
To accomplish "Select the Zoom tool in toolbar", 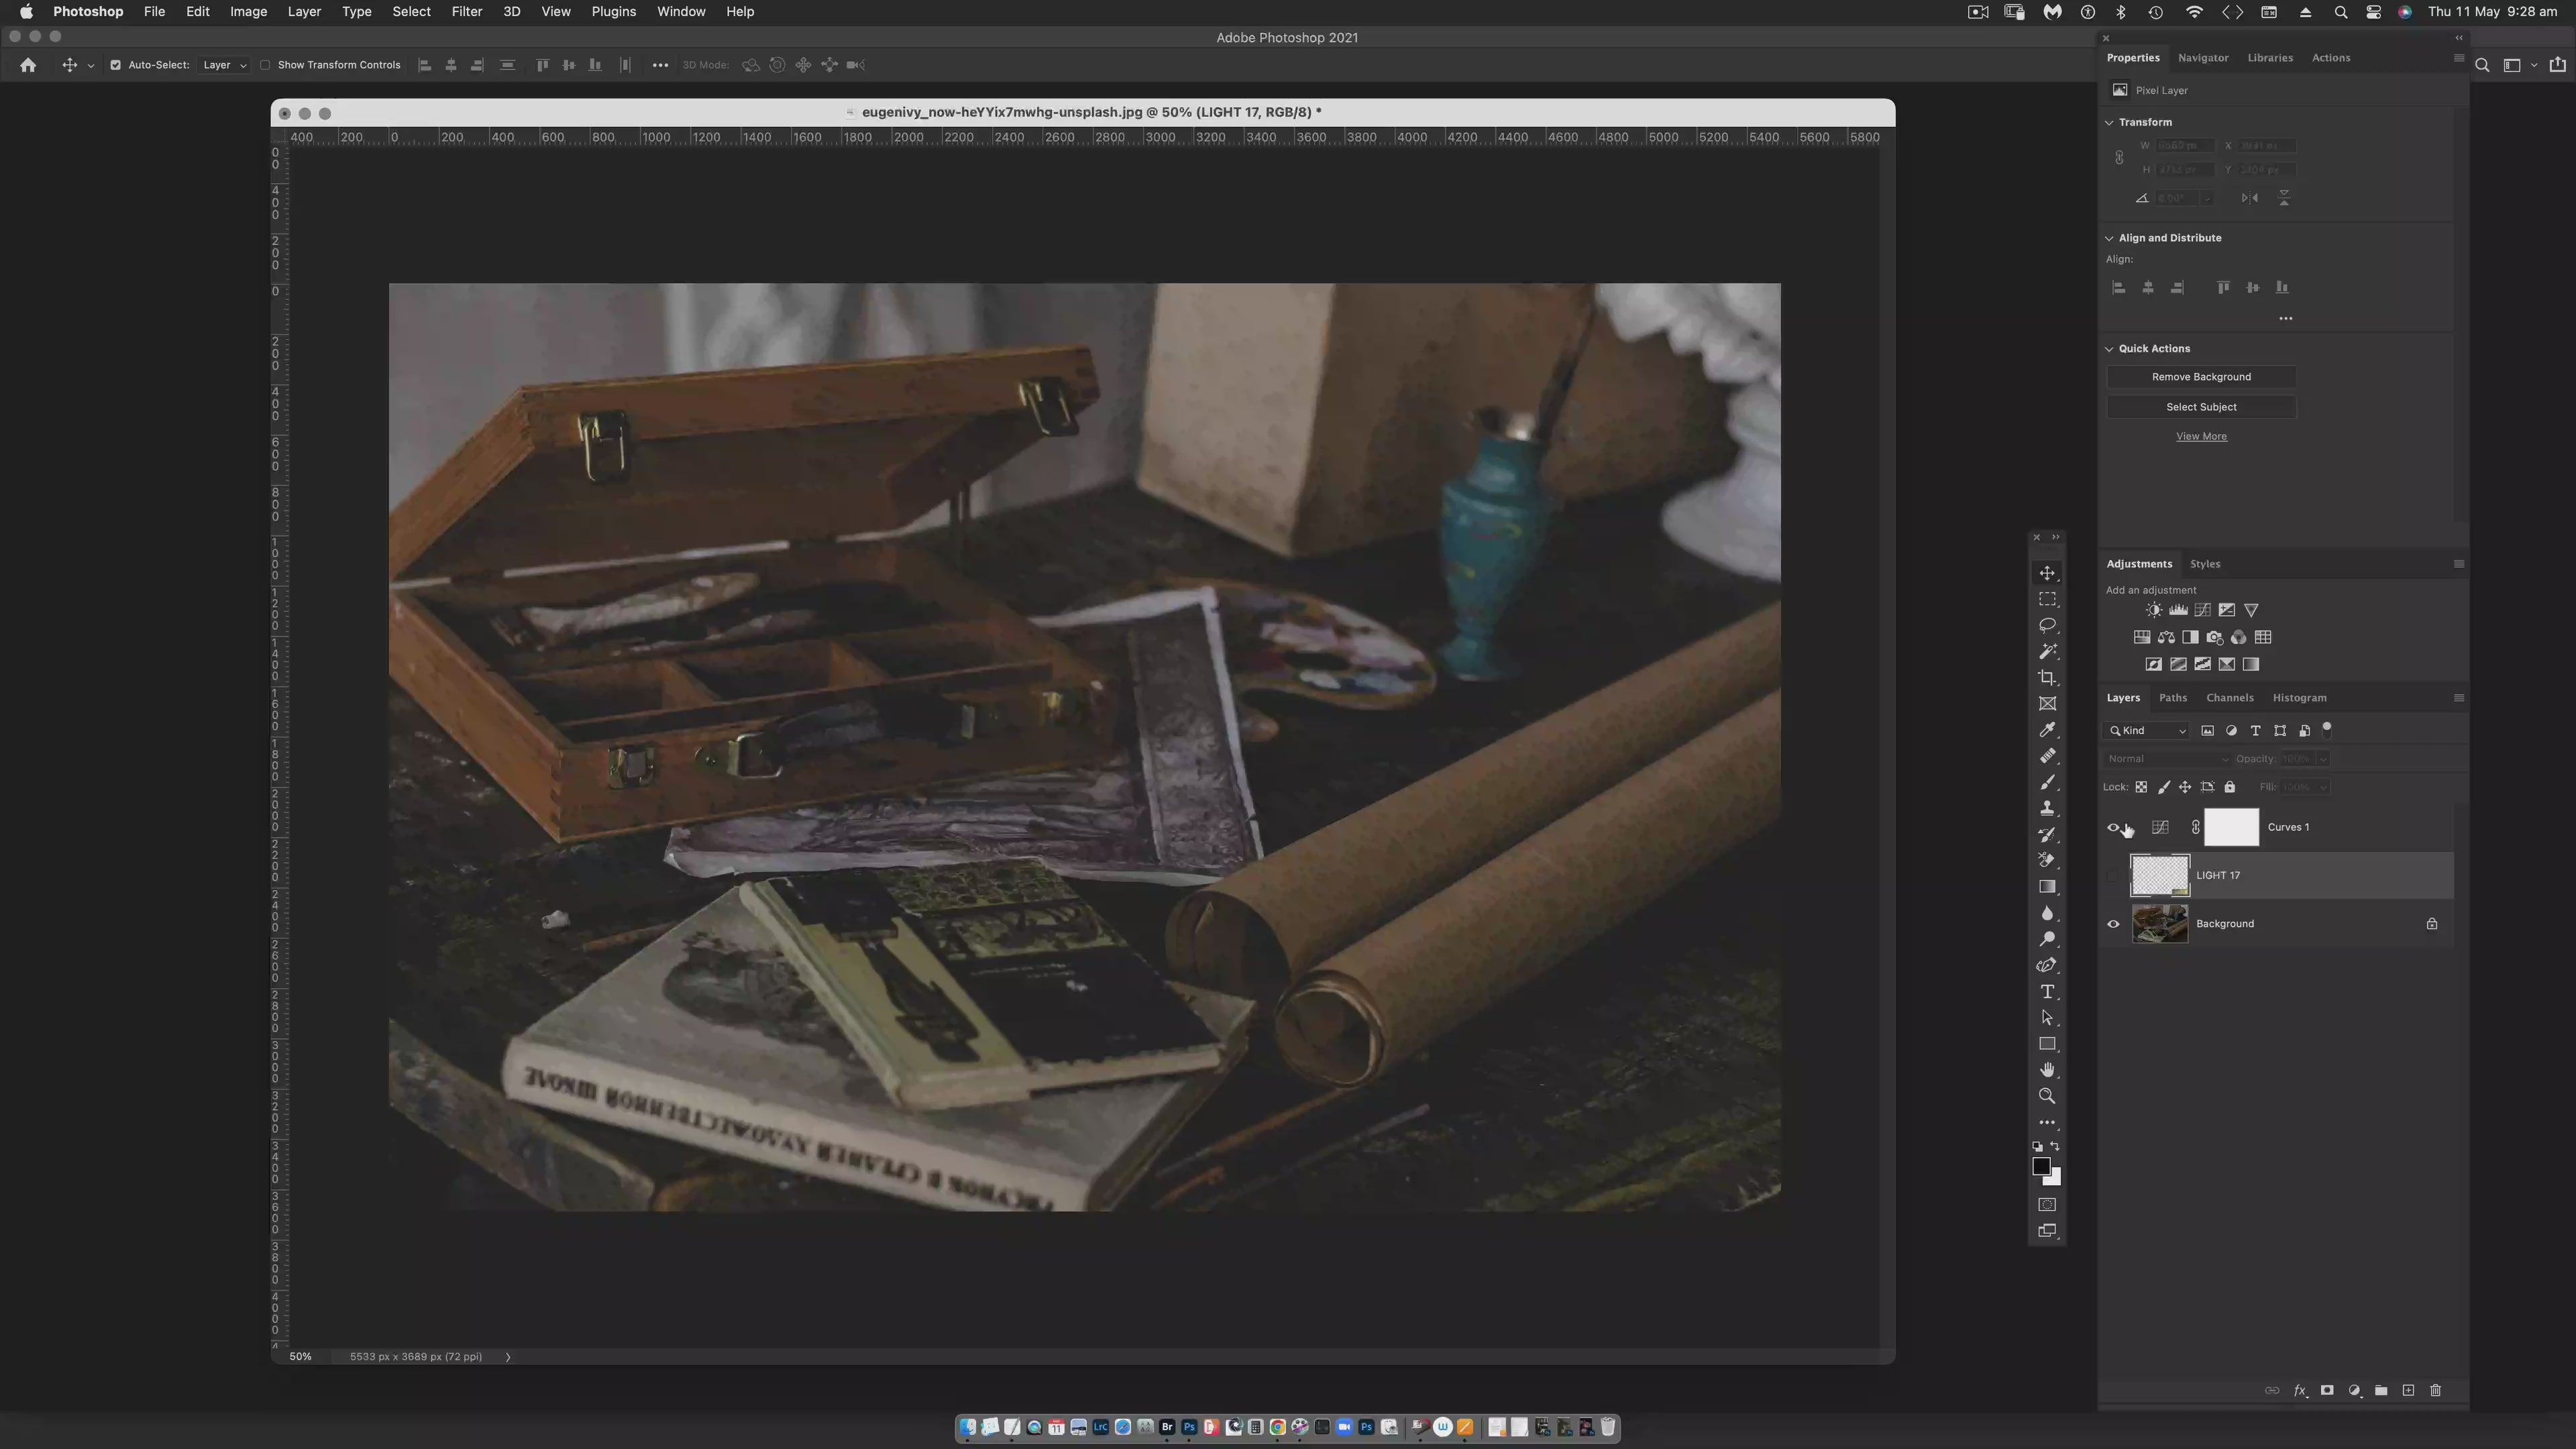I will click(2047, 1096).
